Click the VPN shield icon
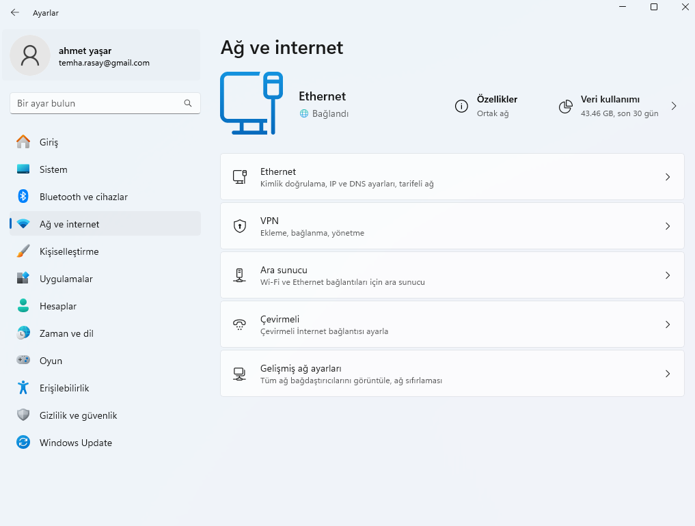 (x=240, y=226)
